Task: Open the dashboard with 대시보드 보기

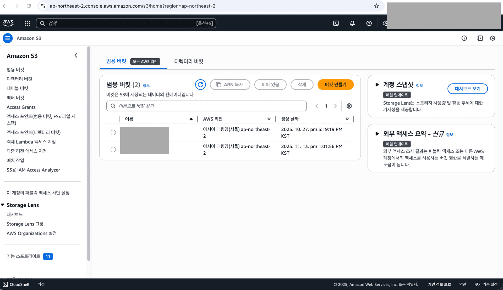Action: pos(467,89)
